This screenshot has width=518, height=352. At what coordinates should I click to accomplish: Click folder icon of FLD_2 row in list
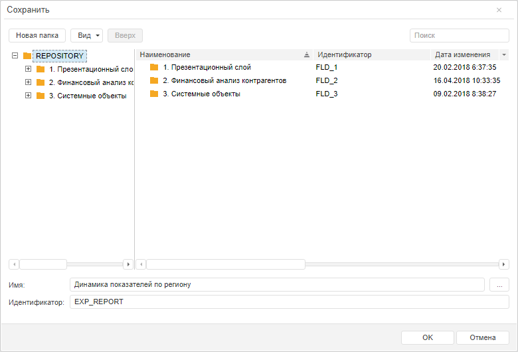coord(154,80)
